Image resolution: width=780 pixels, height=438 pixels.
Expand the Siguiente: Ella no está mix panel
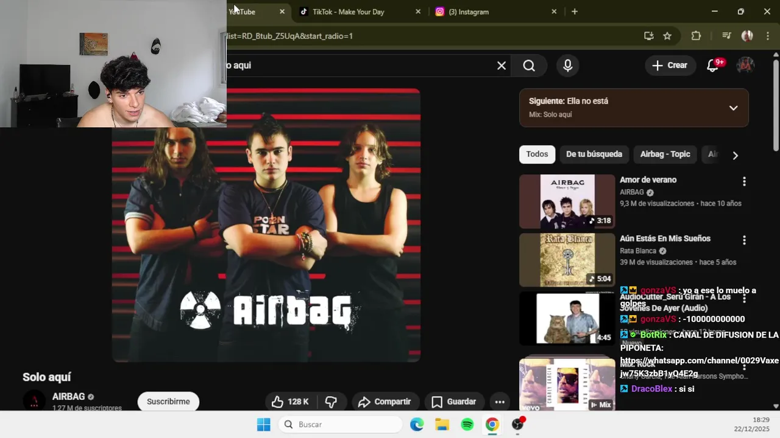733,108
